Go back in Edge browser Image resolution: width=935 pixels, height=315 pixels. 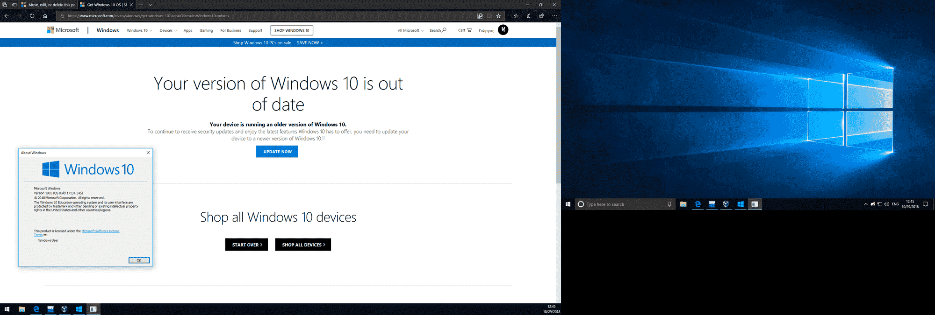coord(7,16)
